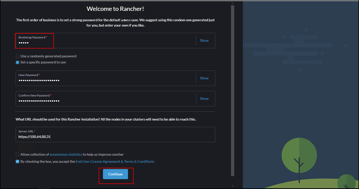This screenshot has height=189, width=359.
Task: Open End User License Agreement link
Action: click(x=99, y=161)
